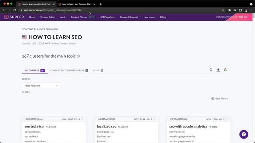The height and width of the screenshot is (143, 255).
Task: Click the 167 badge on All Clusters
Action: 43,71
